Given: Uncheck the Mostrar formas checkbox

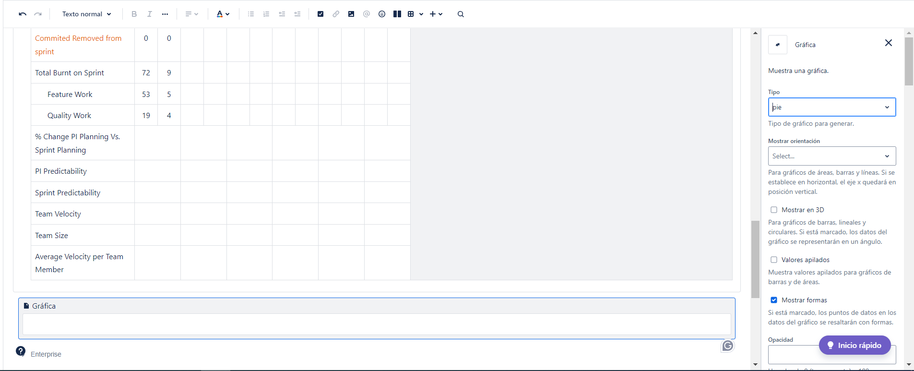Looking at the screenshot, I should [x=774, y=300].
